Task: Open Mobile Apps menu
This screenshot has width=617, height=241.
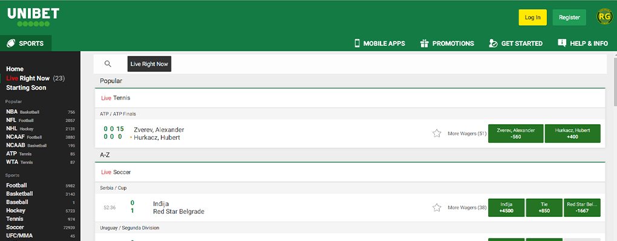Action: (x=380, y=43)
